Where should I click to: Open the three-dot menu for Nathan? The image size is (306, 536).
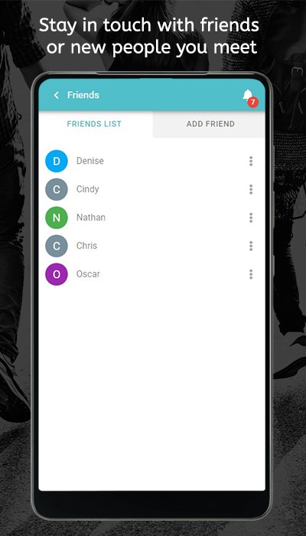coord(251,217)
